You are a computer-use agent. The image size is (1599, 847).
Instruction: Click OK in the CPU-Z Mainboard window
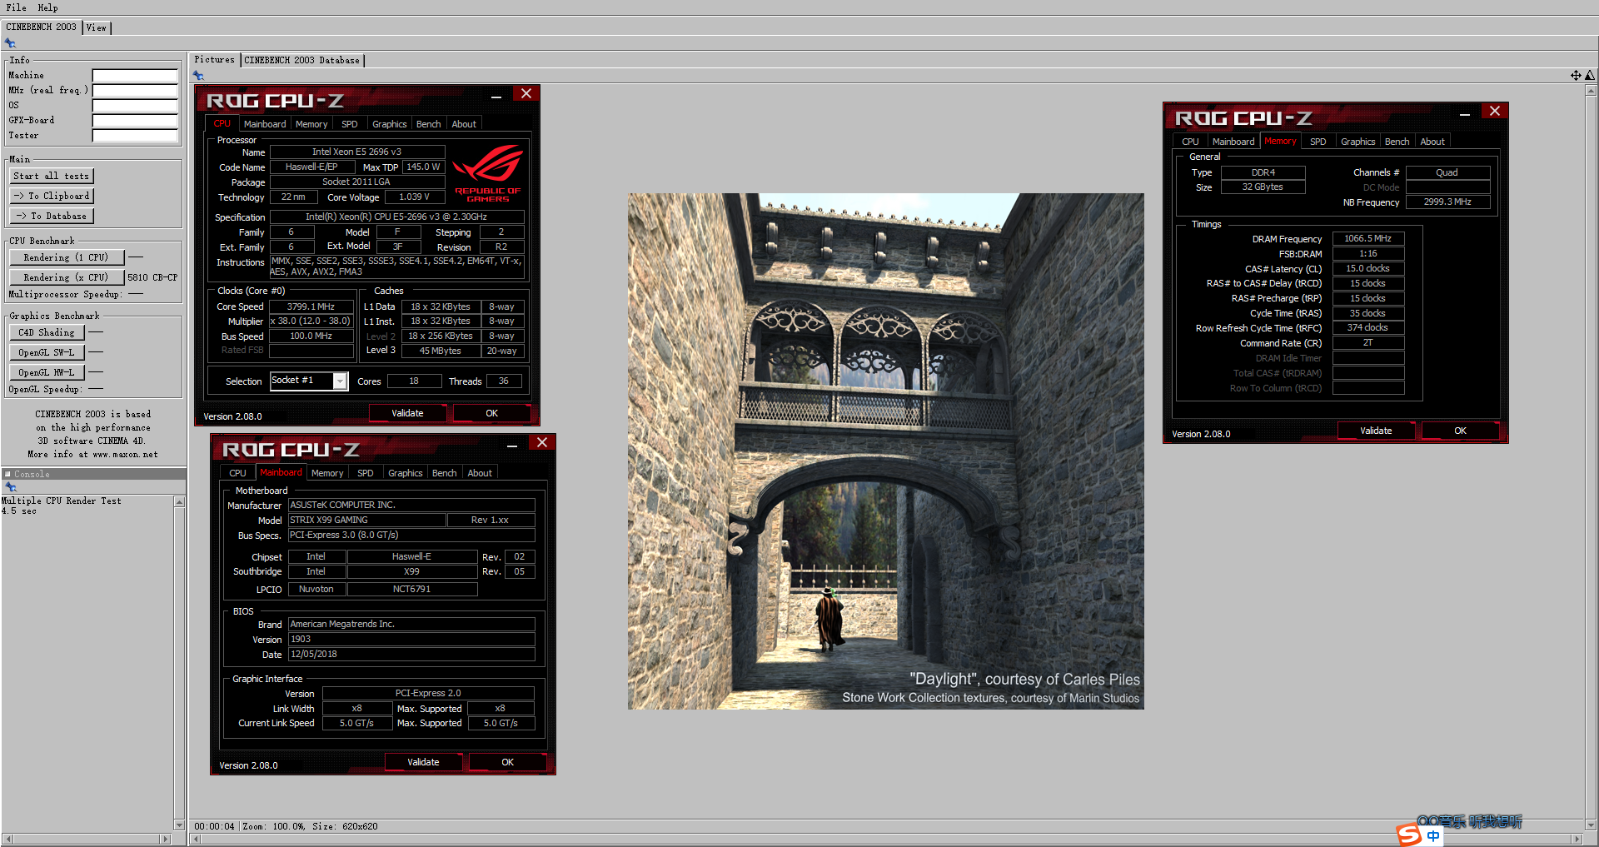pyautogui.click(x=508, y=762)
